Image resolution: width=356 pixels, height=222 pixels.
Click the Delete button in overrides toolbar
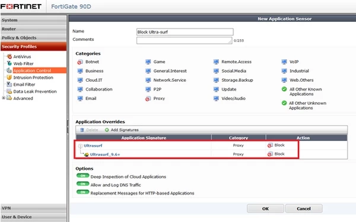89,130
